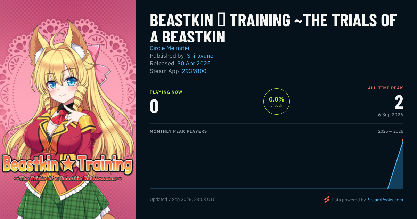Screen dimensions: 417x219
Task: Click the Playing Now count value
Action: click(x=154, y=106)
